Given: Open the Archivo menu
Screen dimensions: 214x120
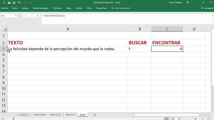Looking at the screenshot, I should point(4,8).
